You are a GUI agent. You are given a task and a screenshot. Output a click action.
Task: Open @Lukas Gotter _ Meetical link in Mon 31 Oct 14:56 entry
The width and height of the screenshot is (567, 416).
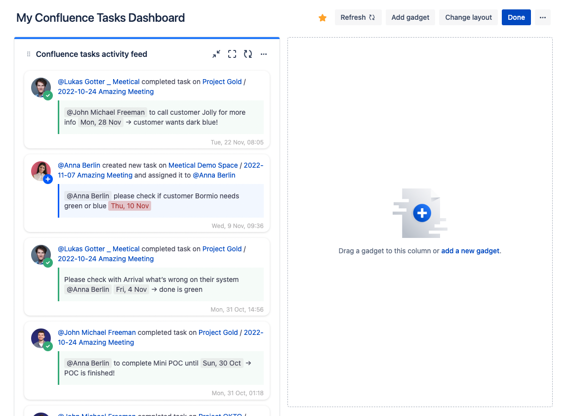(99, 249)
